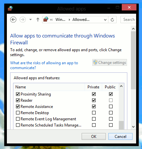Click the shield icon on Change settings

(x=95, y=63)
